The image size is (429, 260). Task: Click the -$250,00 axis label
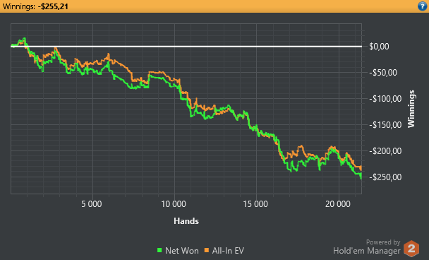coord(385,177)
